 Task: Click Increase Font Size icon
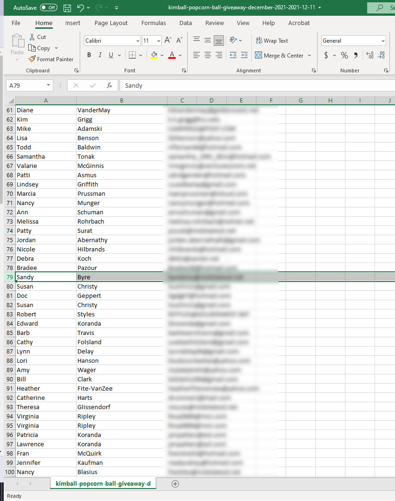pos(168,41)
